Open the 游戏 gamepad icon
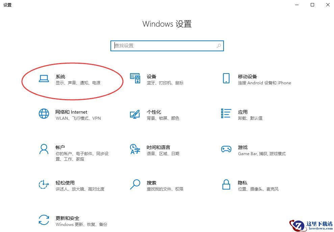334x232 pixels. pyautogui.click(x=226, y=149)
